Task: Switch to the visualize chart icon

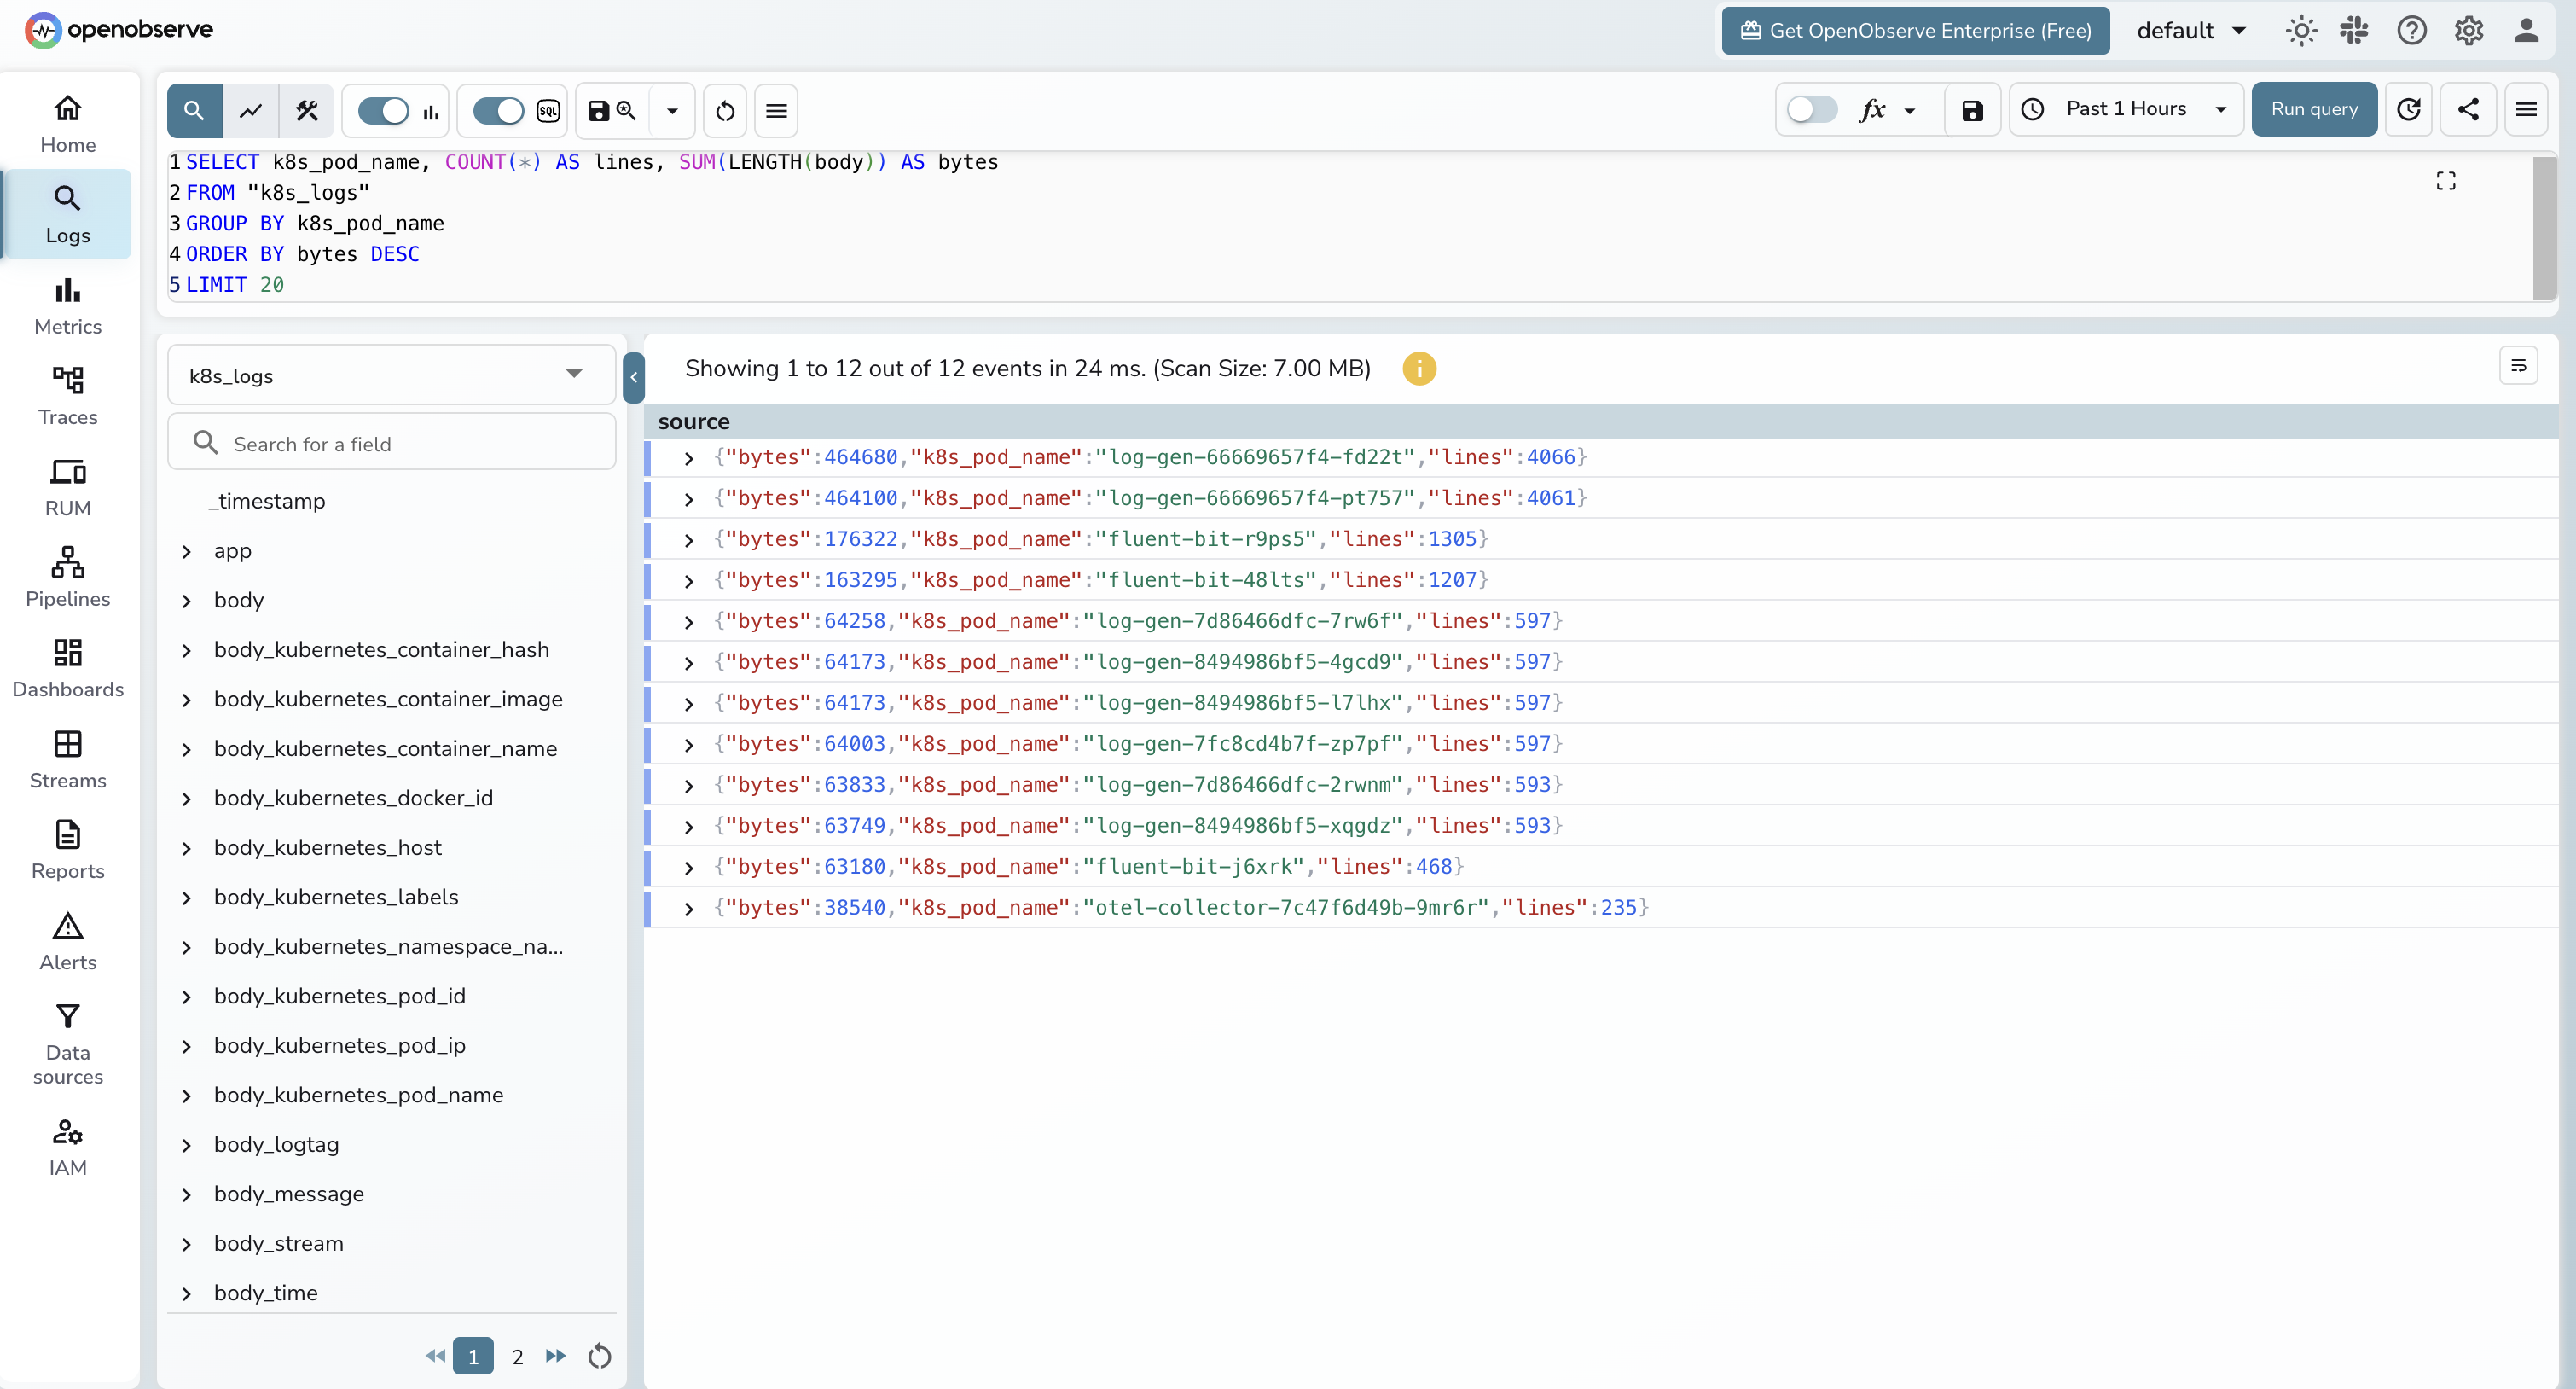Action: [251, 110]
